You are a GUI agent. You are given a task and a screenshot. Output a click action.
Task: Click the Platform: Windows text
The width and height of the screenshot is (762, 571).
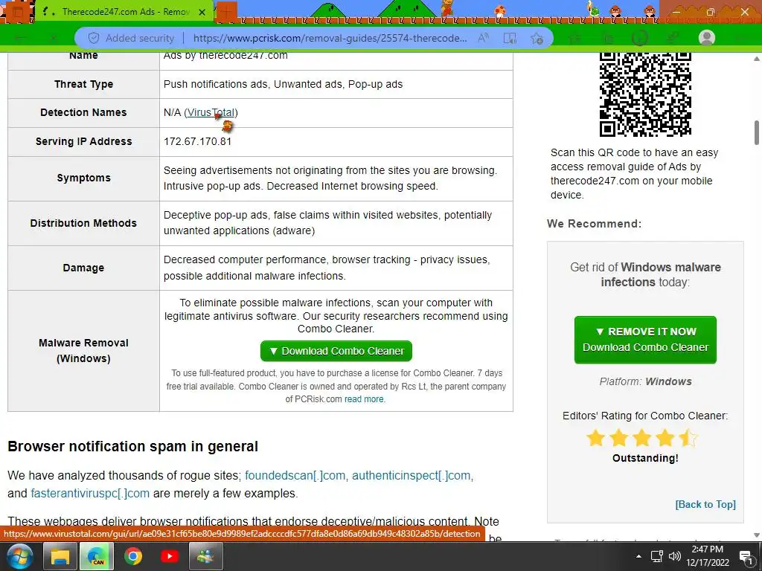[645, 381]
